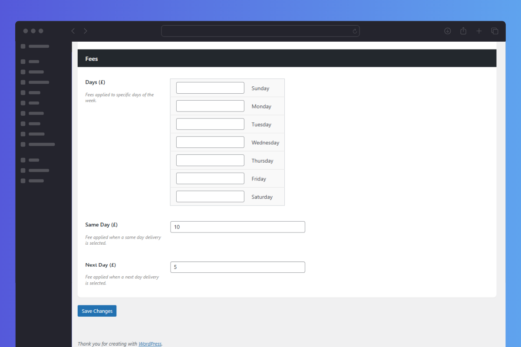Focus the Wednesday fee field

click(x=210, y=142)
